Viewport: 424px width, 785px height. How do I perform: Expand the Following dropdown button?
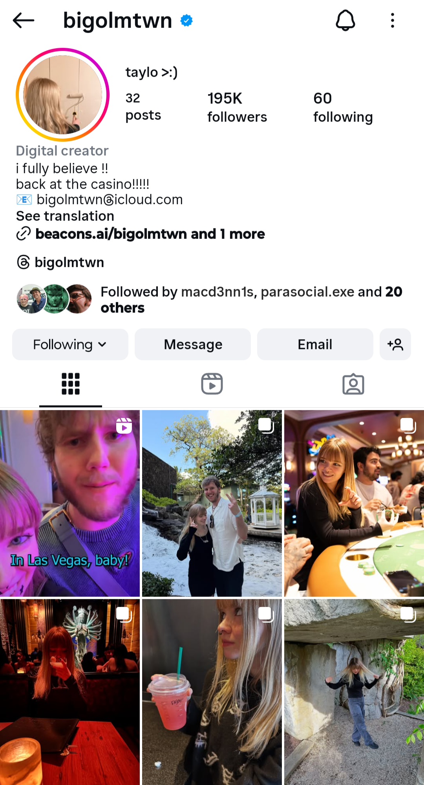click(x=70, y=345)
